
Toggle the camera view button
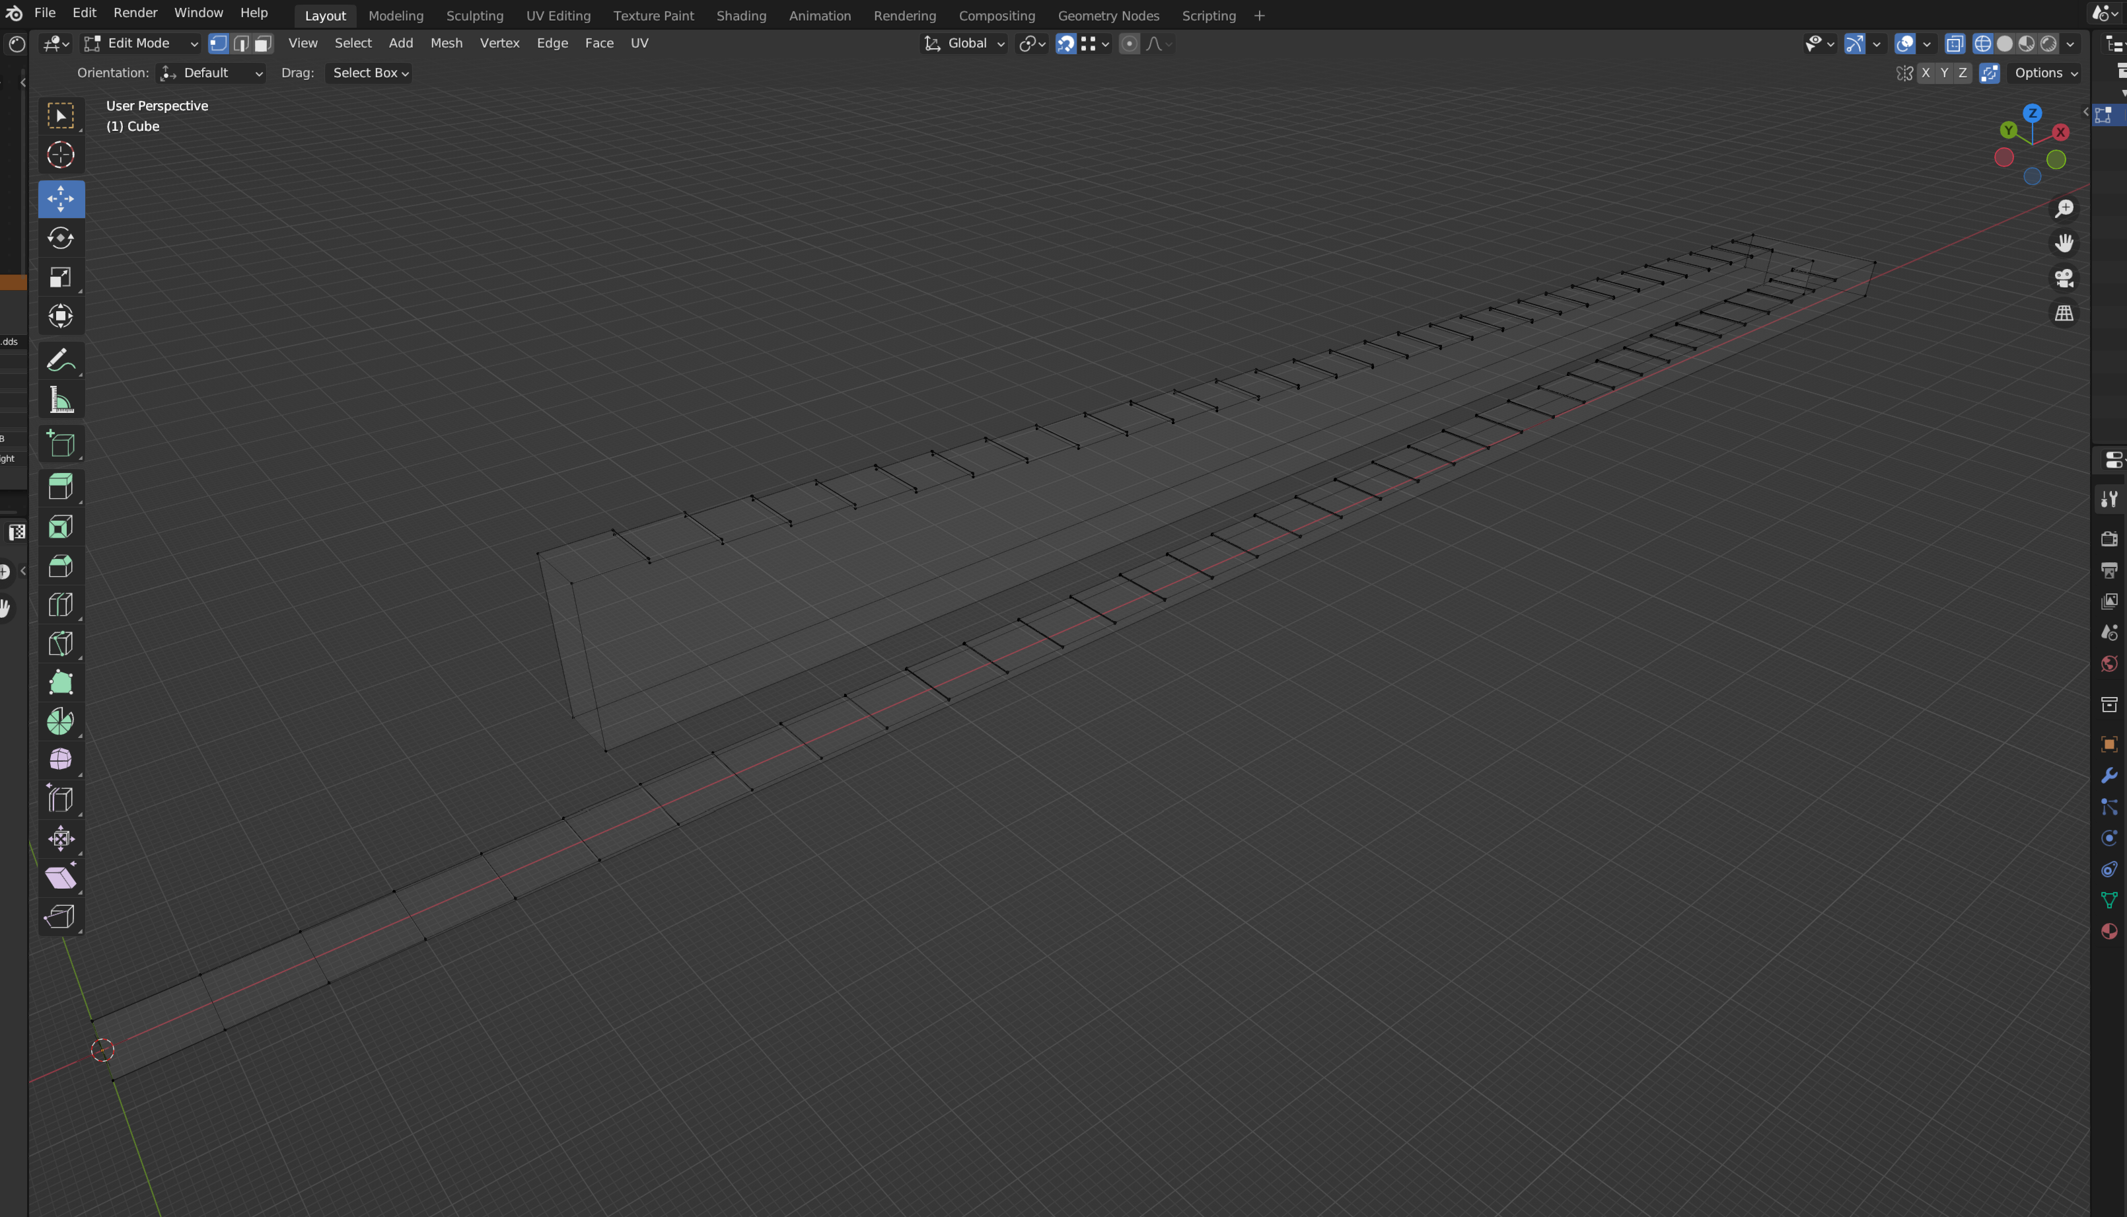[2064, 278]
